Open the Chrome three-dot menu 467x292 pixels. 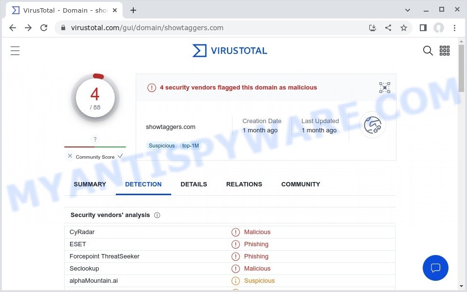[x=454, y=28]
